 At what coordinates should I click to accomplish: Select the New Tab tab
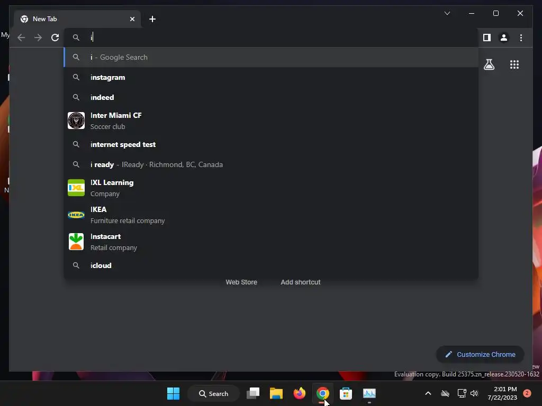click(x=77, y=19)
